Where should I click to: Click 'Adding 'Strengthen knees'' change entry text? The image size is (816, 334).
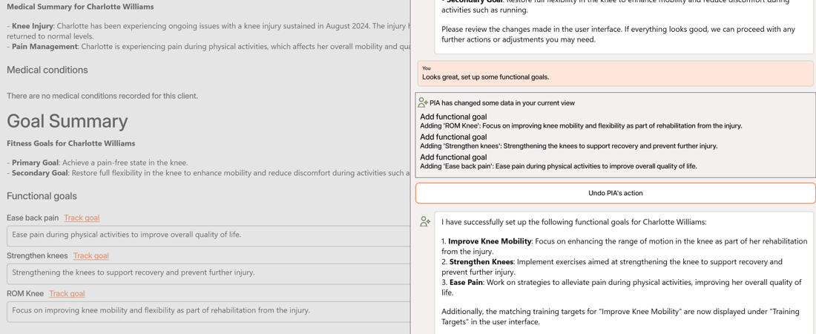[x=568, y=146]
